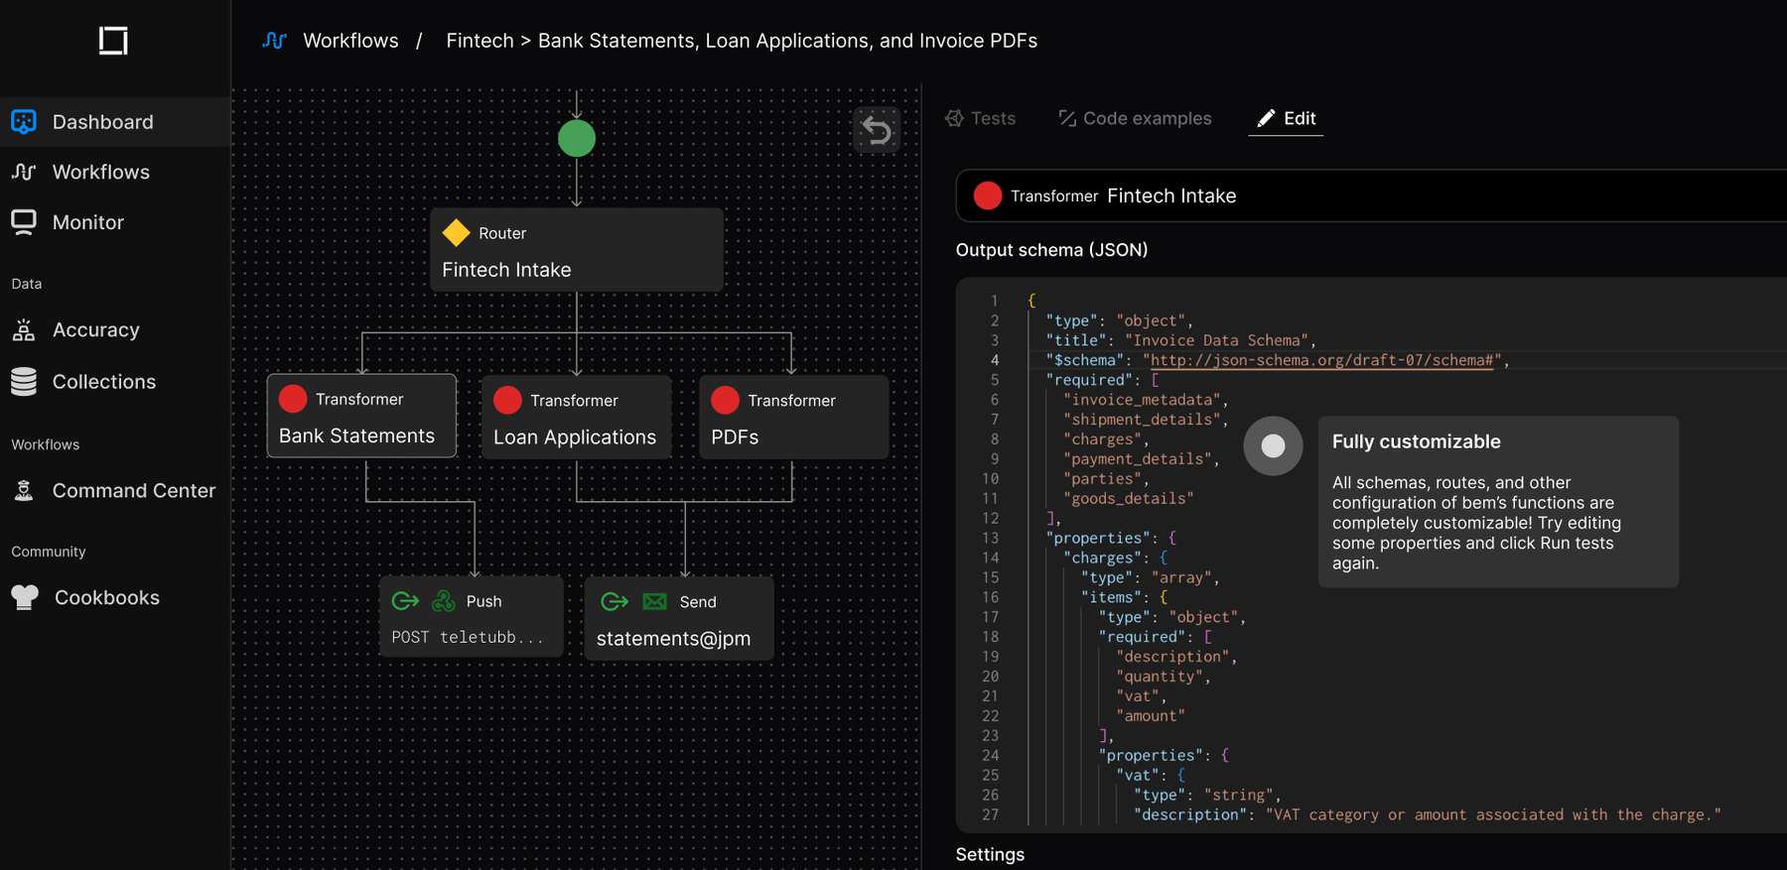
Task: Click the yellow Router diamond icon
Action: click(457, 233)
